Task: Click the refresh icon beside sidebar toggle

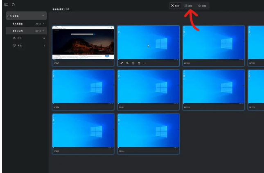Action: pos(13,4)
